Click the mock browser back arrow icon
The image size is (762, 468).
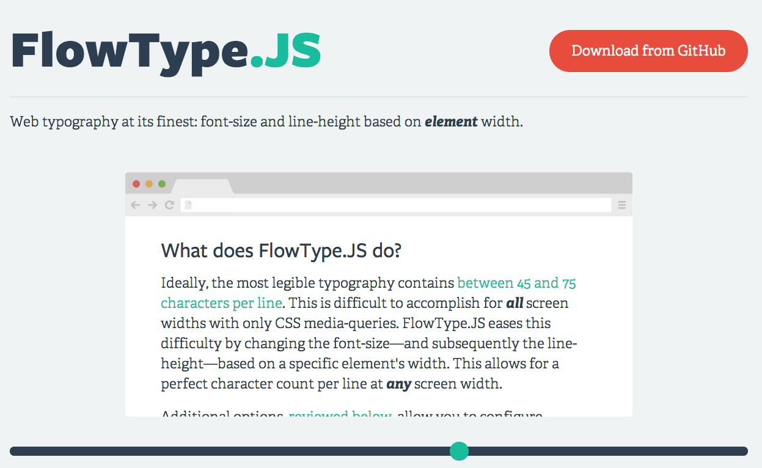tap(136, 205)
